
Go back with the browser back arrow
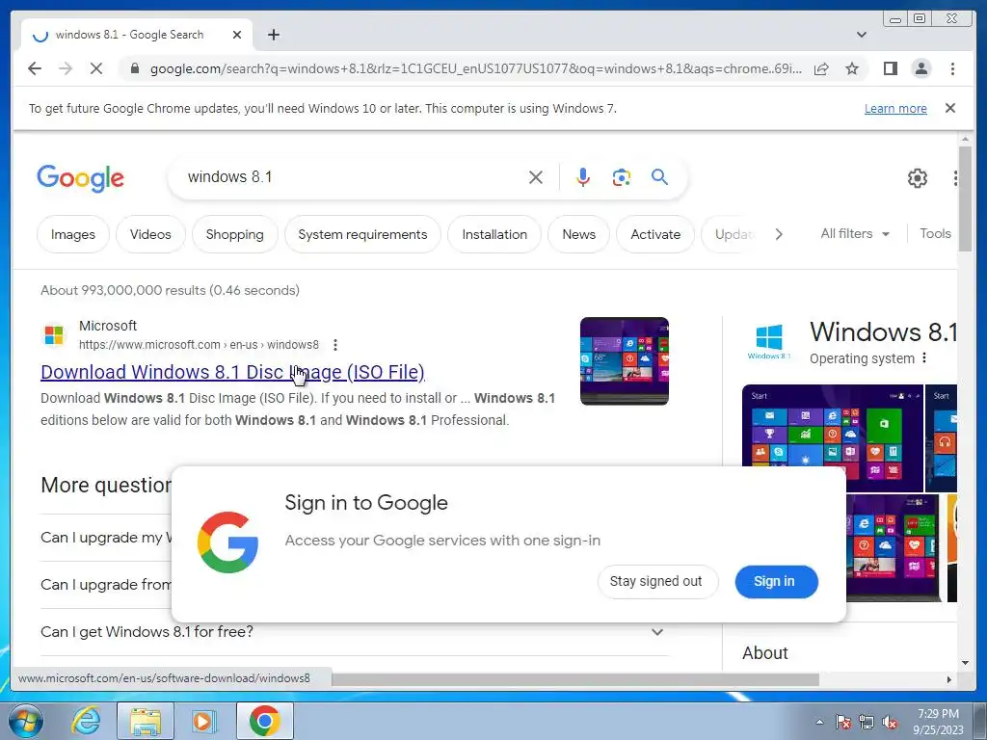pyautogui.click(x=35, y=68)
